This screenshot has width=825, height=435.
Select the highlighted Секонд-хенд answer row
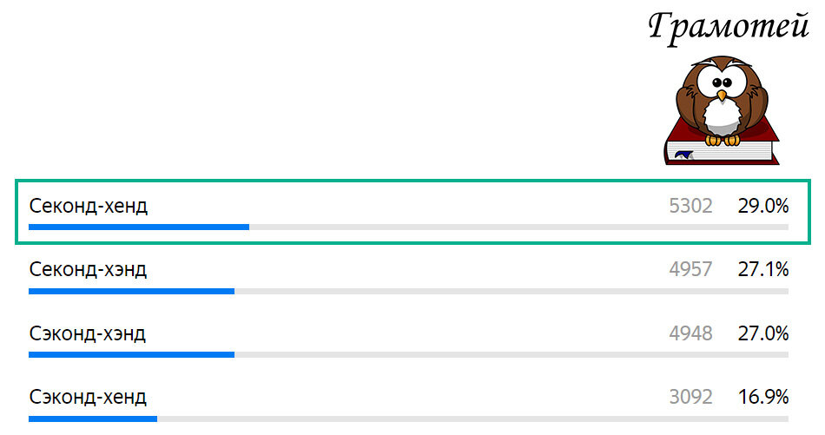(x=412, y=212)
